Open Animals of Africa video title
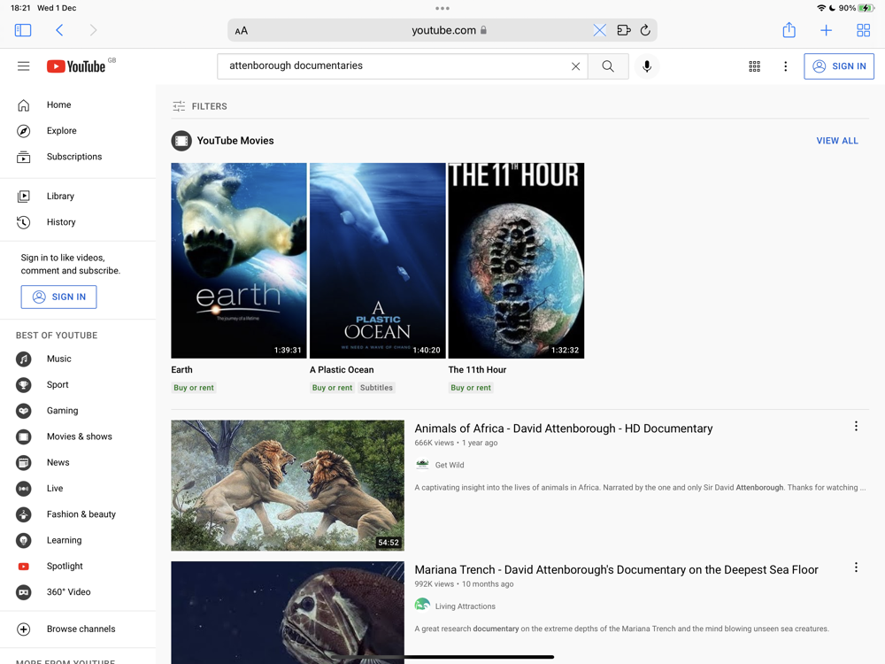Image resolution: width=885 pixels, height=664 pixels. 563,429
